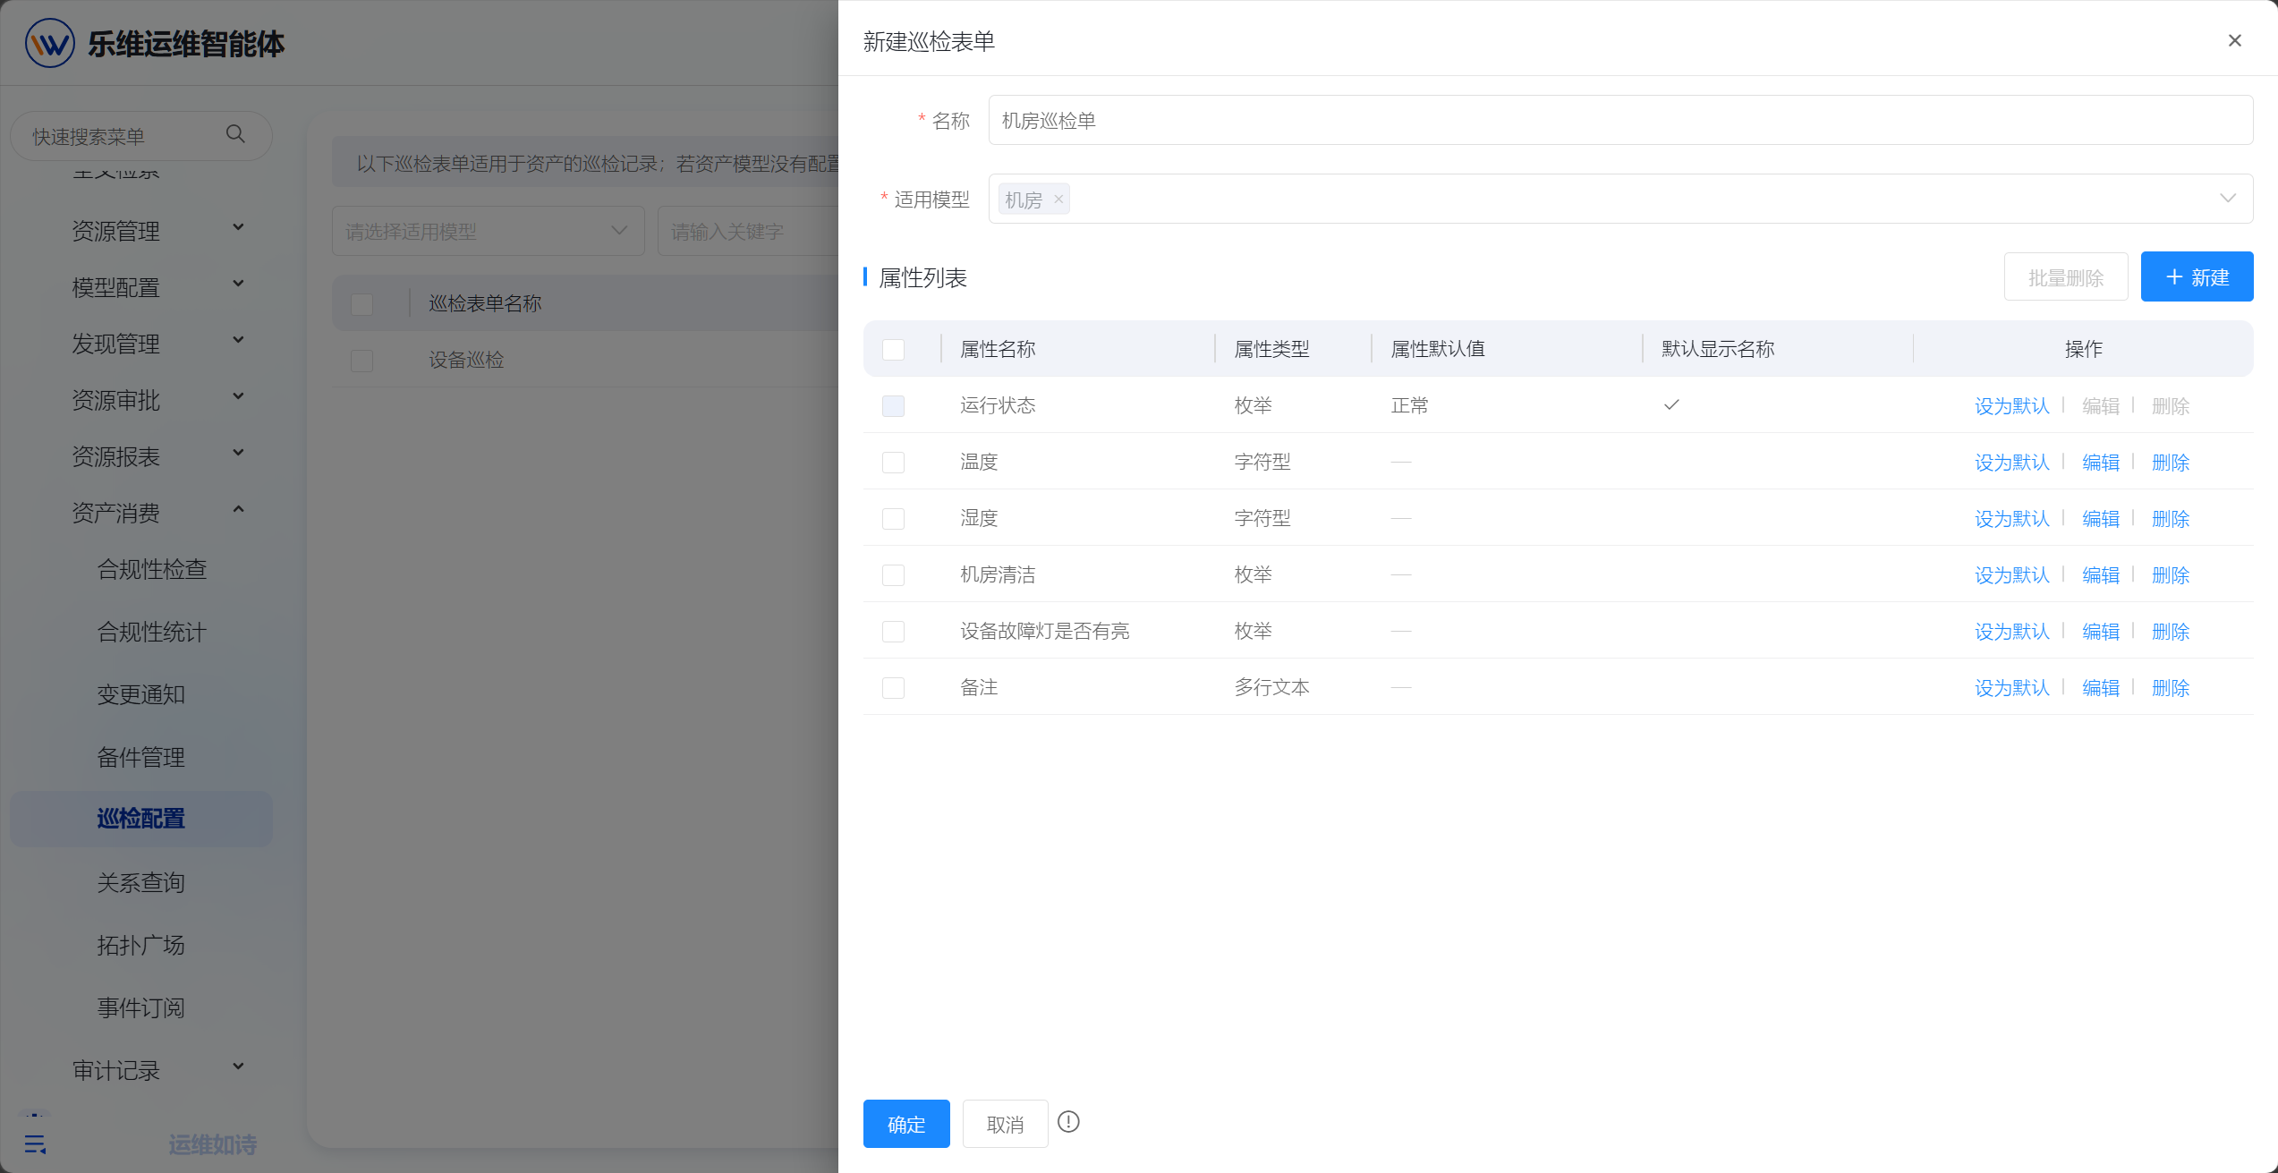Select the 设备巡检 row checkbox in the background list
Screen dimensions: 2278x1173
[x=362, y=360]
